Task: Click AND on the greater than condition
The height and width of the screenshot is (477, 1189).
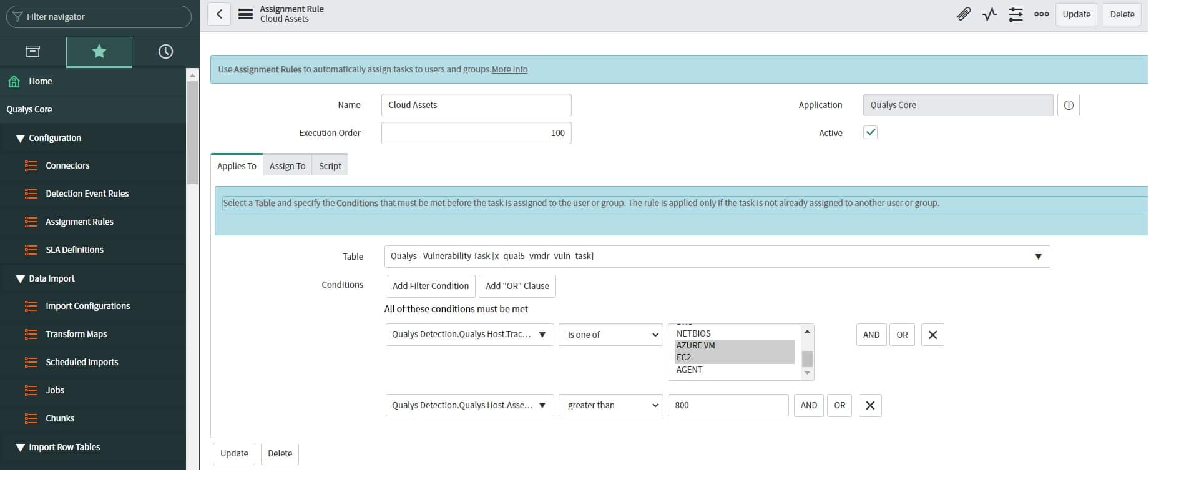Action: pyautogui.click(x=809, y=405)
